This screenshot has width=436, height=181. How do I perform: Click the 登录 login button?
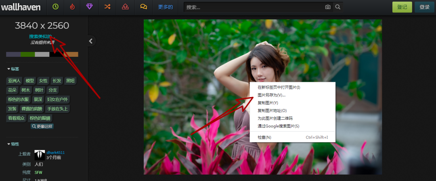tap(424, 7)
